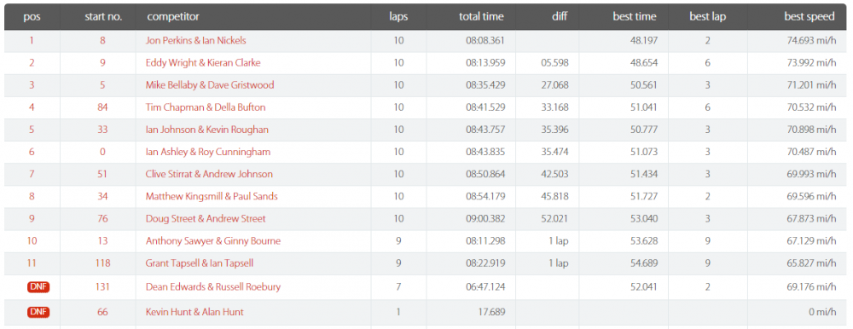
Task: Click best time 50.777
Action: [x=644, y=130]
